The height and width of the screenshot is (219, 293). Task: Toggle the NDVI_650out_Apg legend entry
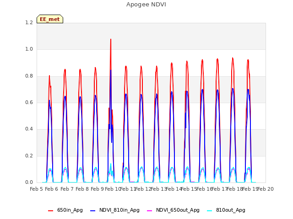(x=173, y=210)
